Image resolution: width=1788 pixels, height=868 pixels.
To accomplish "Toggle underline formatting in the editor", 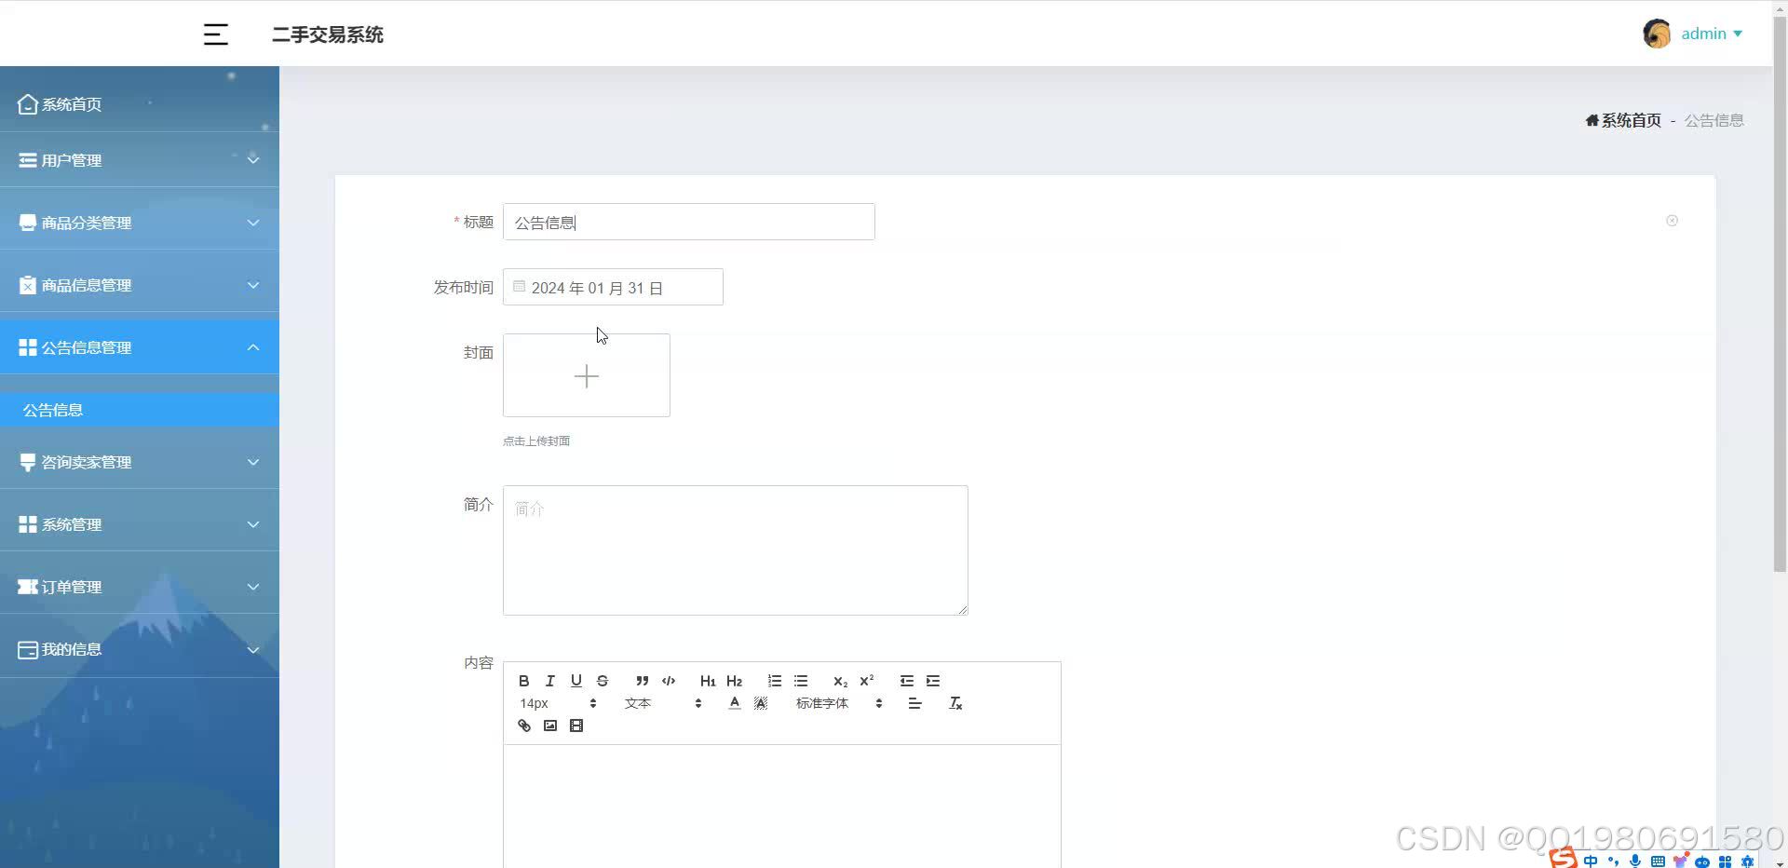I will tap(576, 681).
